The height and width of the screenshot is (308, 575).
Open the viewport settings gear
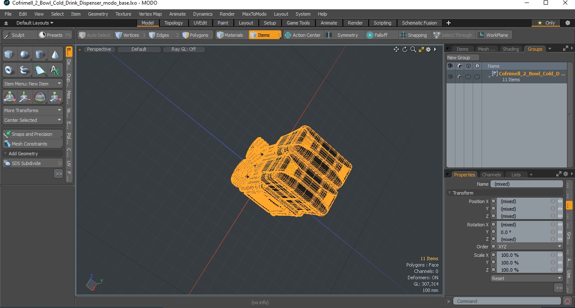tap(428, 49)
